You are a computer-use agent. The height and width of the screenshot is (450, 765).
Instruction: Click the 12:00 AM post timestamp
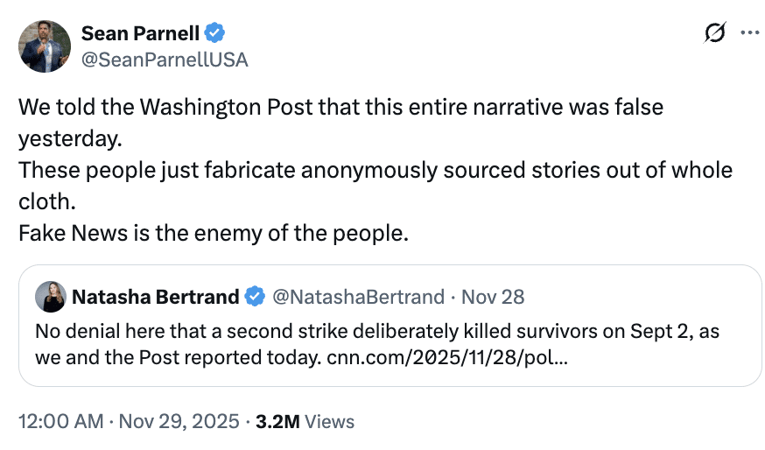pos(58,421)
